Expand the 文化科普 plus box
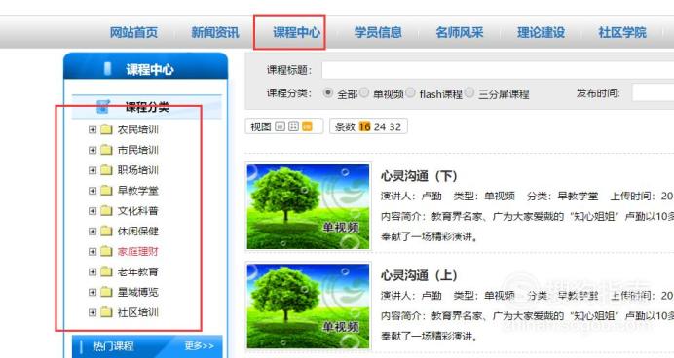674x358 pixels. coord(93,211)
